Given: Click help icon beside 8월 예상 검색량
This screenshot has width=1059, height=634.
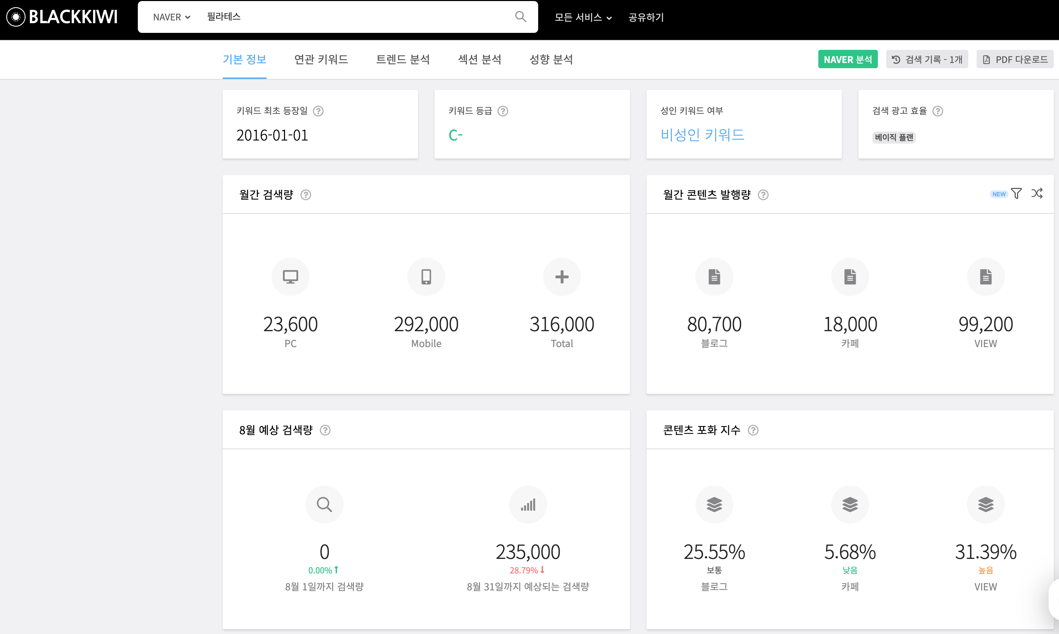Looking at the screenshot, I should [x=325, y=430].
